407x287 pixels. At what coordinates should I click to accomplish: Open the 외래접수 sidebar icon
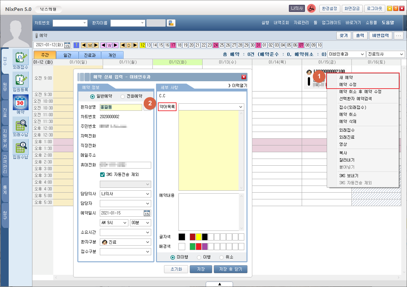(x=20, y=57)
